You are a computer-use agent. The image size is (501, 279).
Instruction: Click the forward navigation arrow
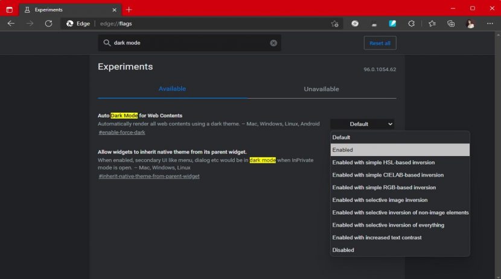tap(30, 24)
